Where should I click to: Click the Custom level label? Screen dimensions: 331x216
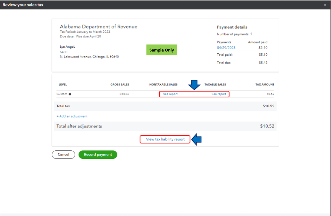click(62, 94)
